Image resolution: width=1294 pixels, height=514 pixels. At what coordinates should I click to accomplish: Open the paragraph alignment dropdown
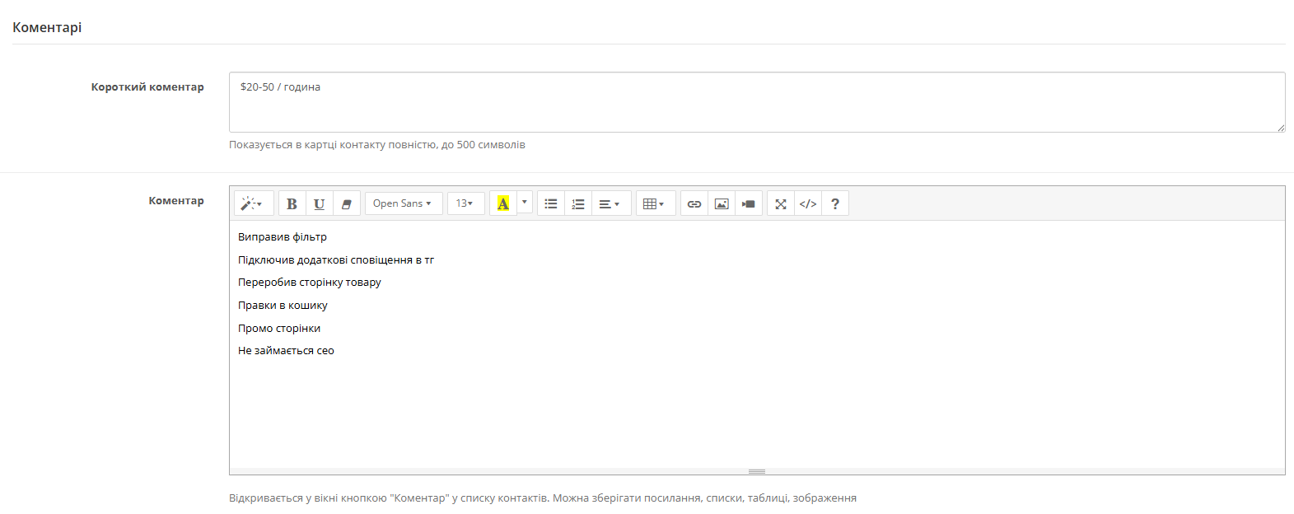click(x=611, y=203)
